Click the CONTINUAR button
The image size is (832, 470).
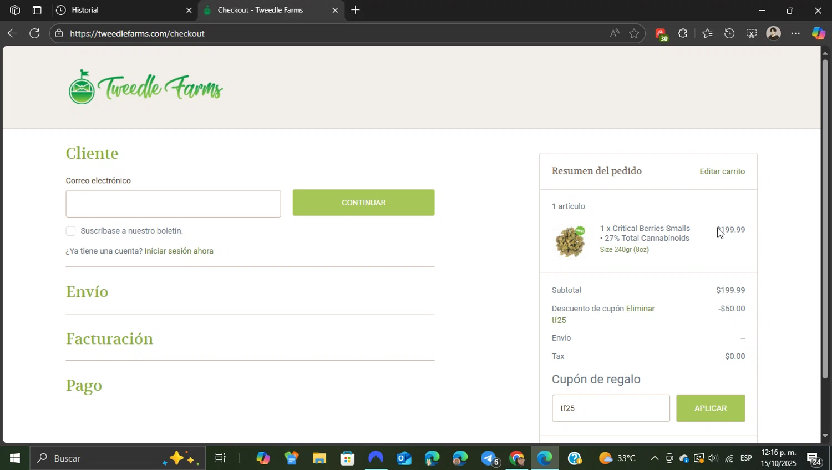[x=363, y=203]
